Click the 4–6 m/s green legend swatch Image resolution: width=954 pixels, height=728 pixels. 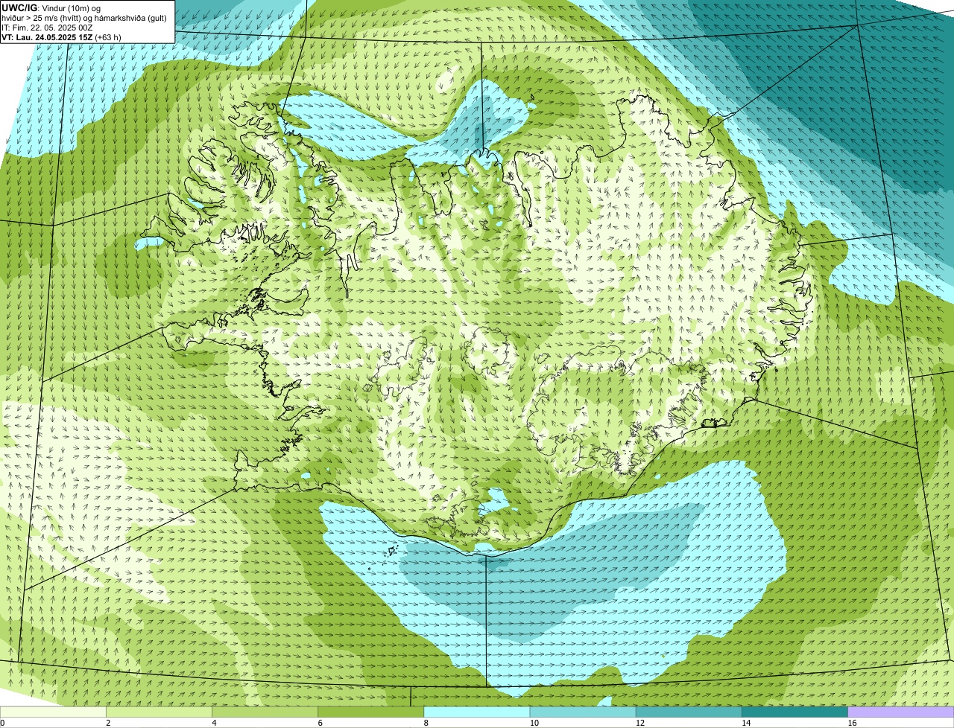pos(265,712)
